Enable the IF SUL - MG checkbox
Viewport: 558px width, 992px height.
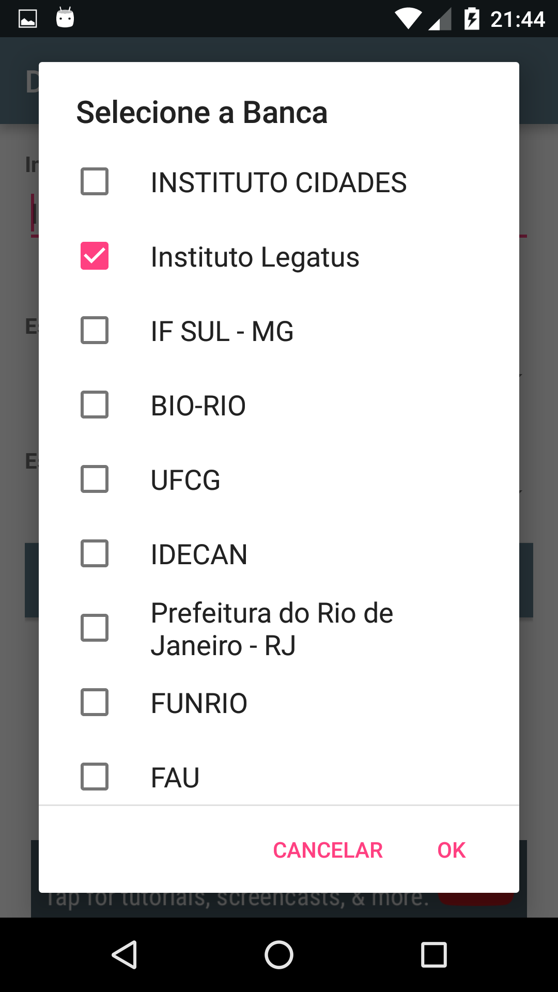[x=95, y=330]
